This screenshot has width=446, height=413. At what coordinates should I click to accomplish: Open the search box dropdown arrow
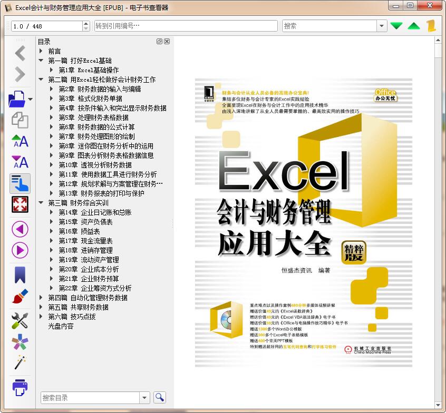point(382,26)
